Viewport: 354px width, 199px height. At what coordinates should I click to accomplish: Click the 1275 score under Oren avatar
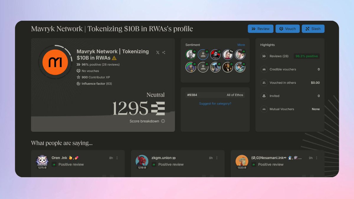click(x=42, y=168)
